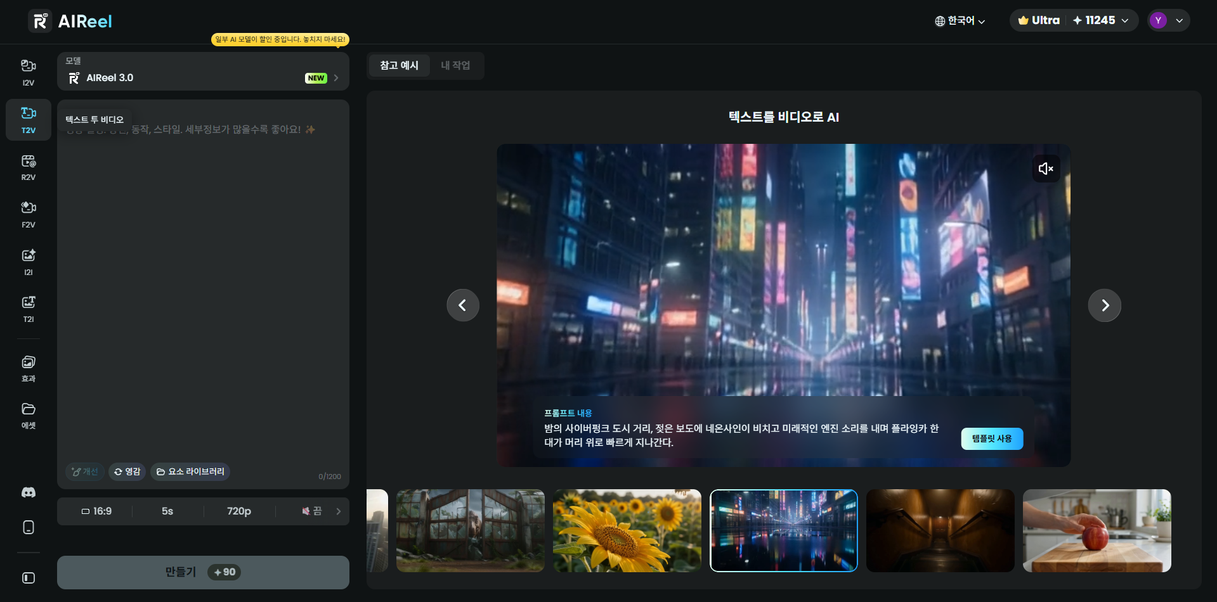Toggle the audio 끔 setting

click(312, 511)
